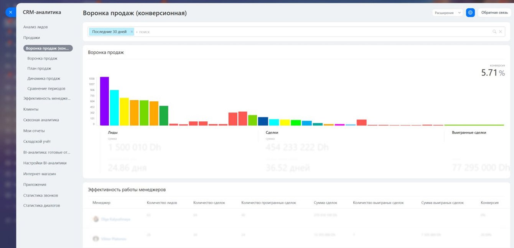Expand the 'Расширения' dropdown
The image size is (514, 248).
coord(448,13)
